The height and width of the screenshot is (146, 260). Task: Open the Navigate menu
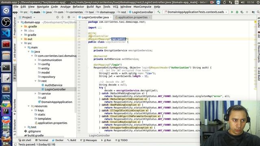pyautogui.click(x=43, y=7)
